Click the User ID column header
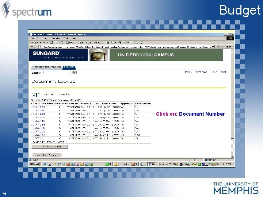263x197 pixels. [x=73, y=104]
